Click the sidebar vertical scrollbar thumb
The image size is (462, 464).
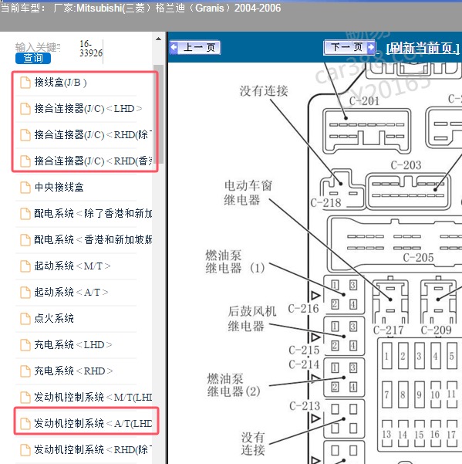[x=158, y=114]
